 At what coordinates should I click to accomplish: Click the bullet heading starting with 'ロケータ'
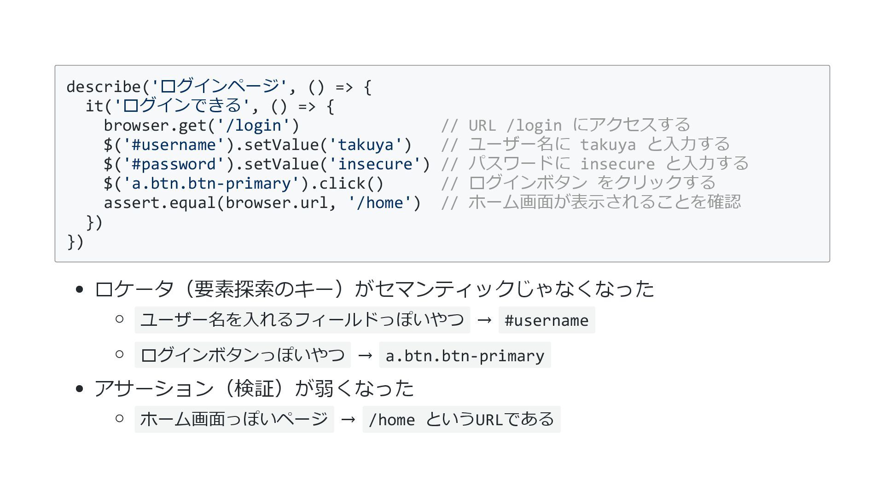click(x=374, y=289)
